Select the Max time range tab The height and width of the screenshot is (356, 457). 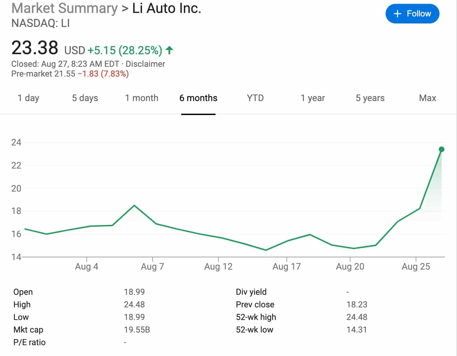427,98
